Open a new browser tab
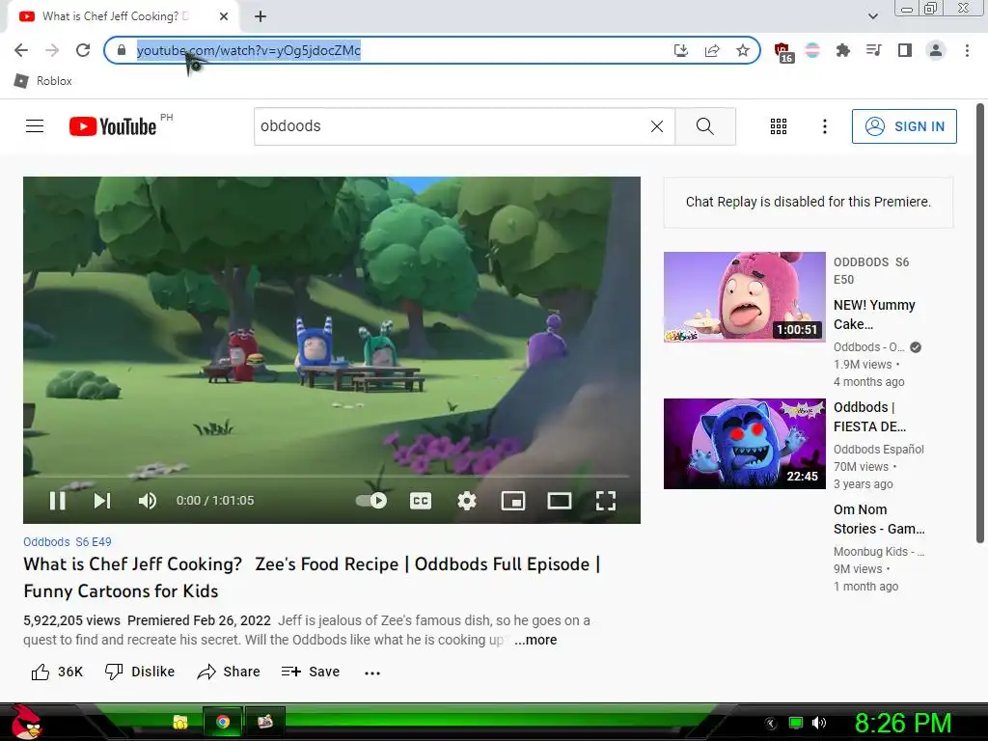 pos(261,16)
